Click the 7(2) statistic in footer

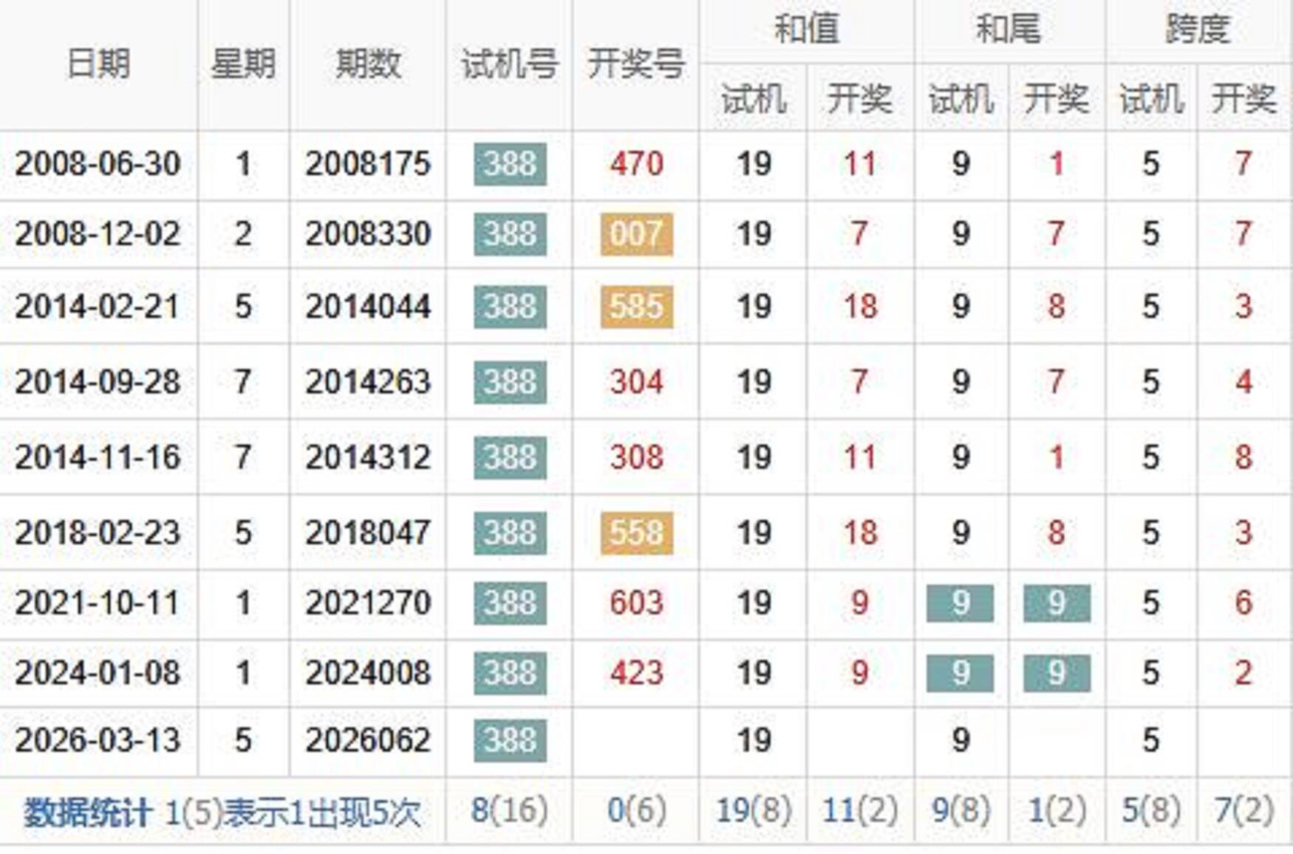tap(1243, 810)
